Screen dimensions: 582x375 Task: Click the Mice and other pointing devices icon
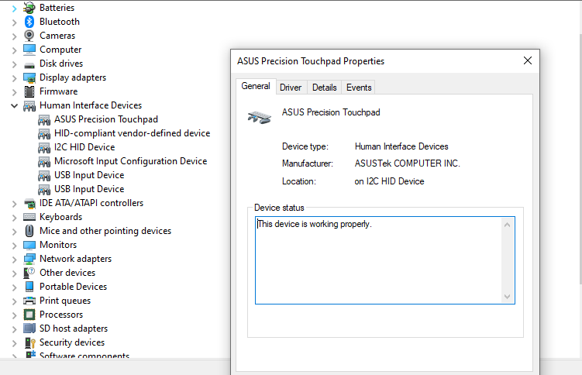pyautogui.click(x=29, y=231)
